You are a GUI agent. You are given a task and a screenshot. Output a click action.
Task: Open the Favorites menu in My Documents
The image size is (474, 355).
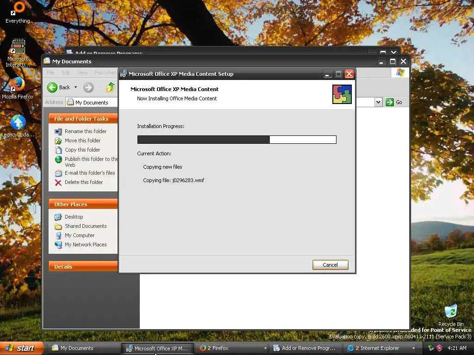coord(105,73)
